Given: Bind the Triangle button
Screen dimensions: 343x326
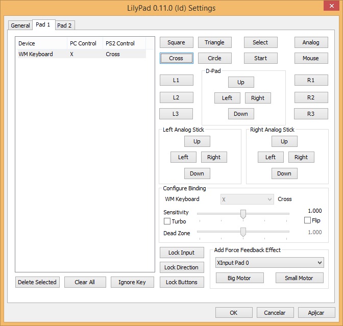Looking at the screenshot, I should [x=214, y=42].
